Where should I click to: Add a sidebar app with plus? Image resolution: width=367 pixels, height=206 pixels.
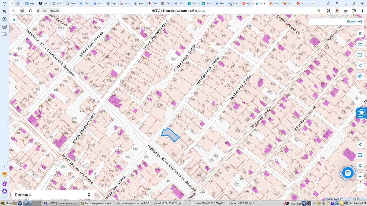(x=4, y=167)
